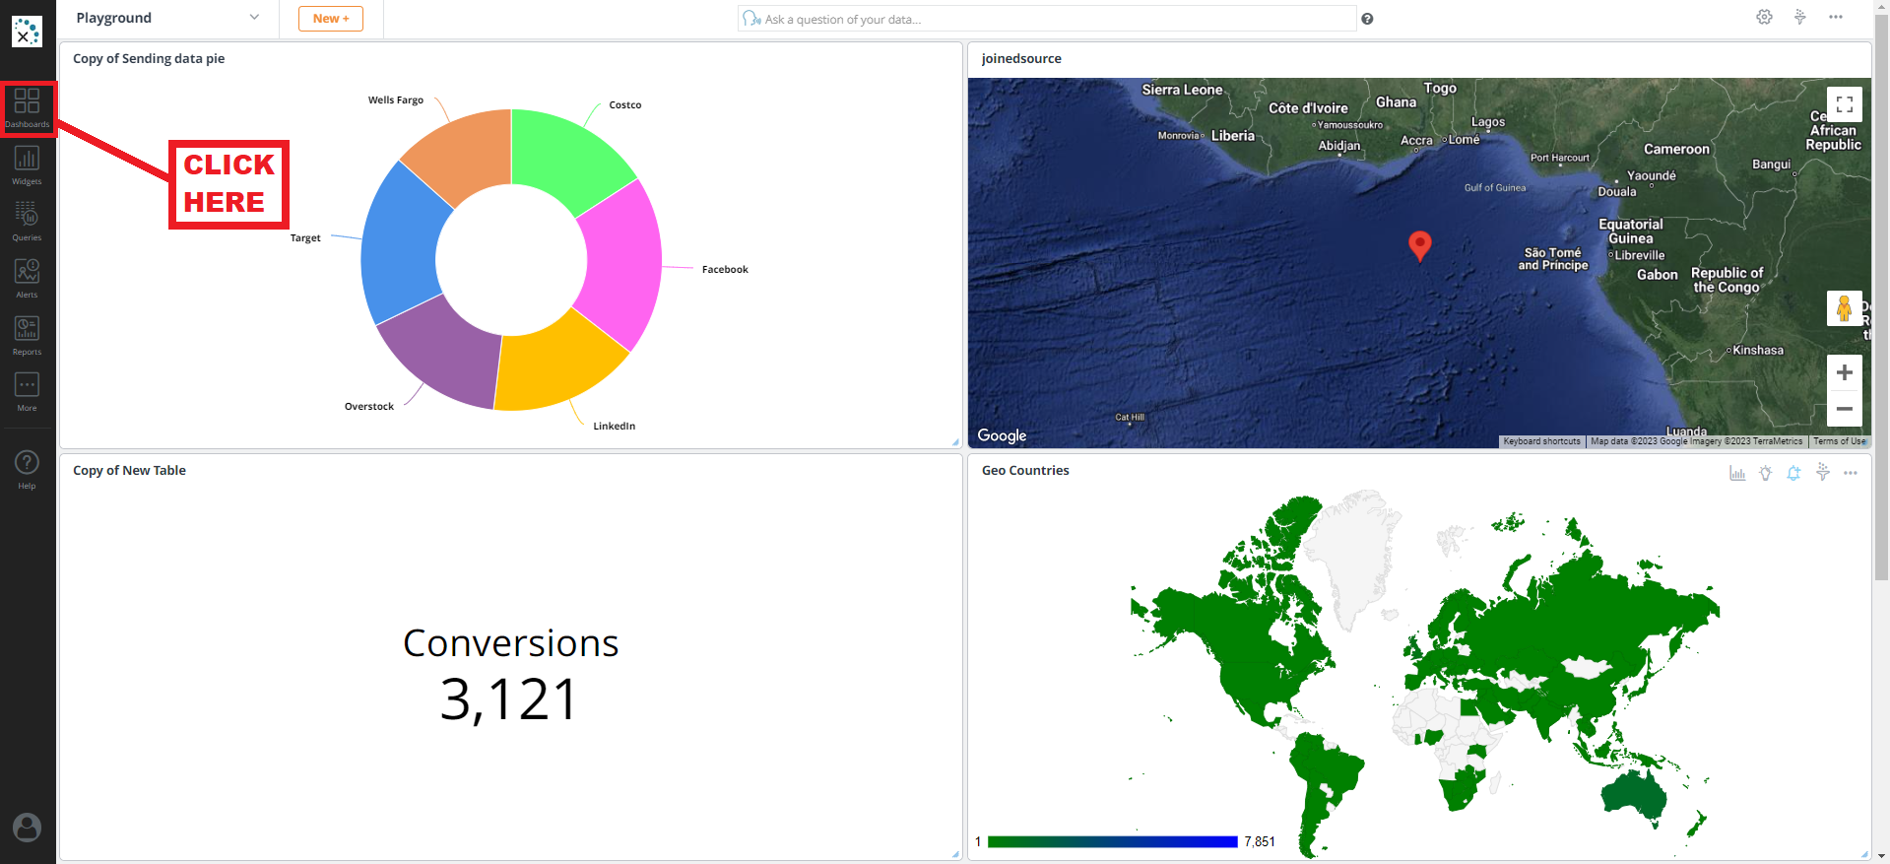Click the insights lightbulb icon on Geo Countries

(1765, 474)
